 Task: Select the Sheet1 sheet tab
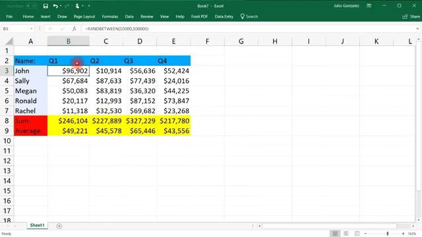[37, 225]
